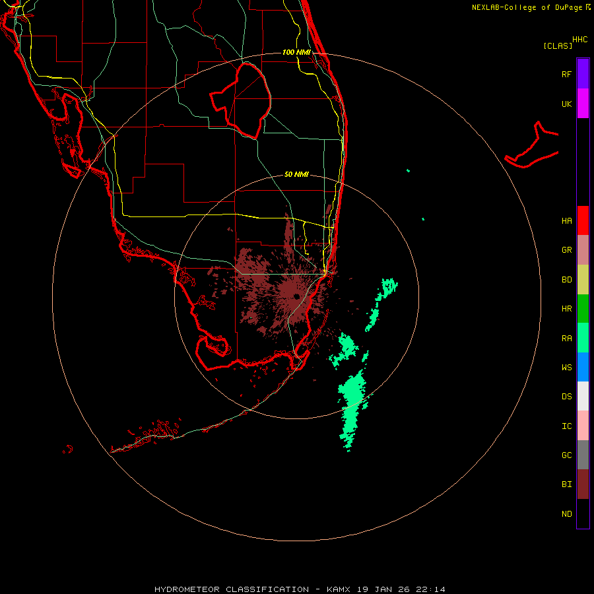
Task: Click the RA bright green swatch
Action: 583,338
